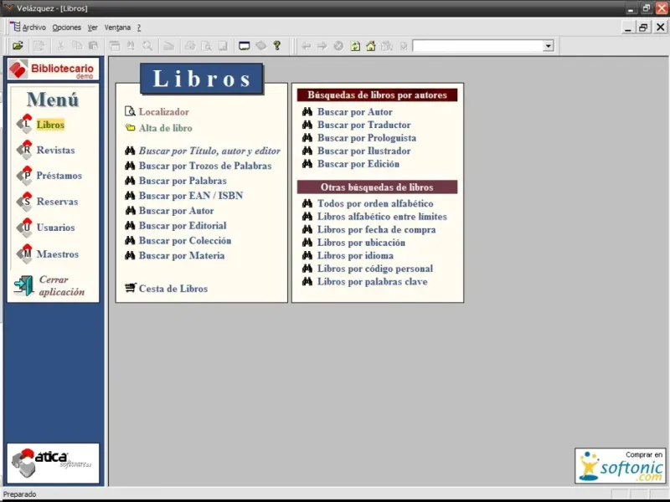Viewport: 670px width, 502px height.
Task: Click the paste toolbar icon
Action: (x=93, y=46)
